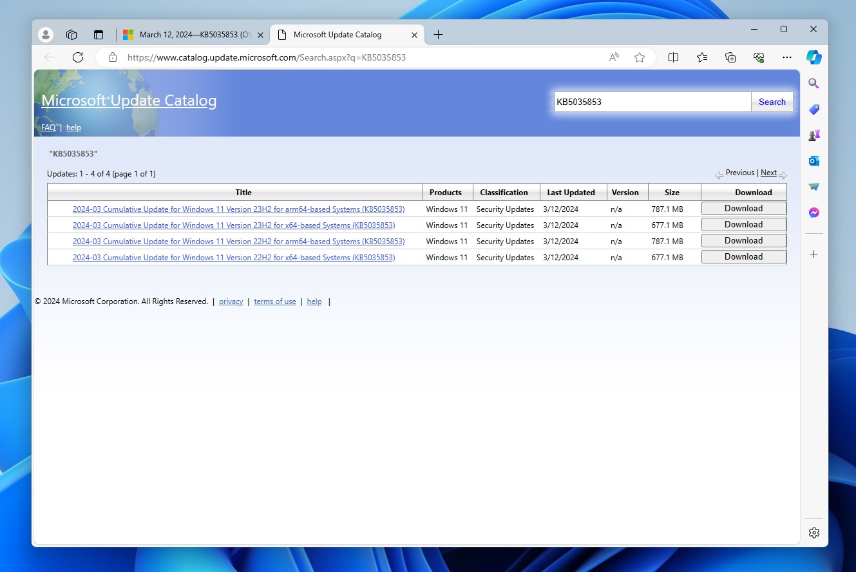Viewport: 856px width, 572px height.
Task: Open Outlook icon in Edge sidebar
Action: pos(813,161)
